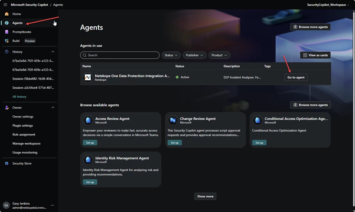The height and width of the screenshot is (212, 355).
Task: Click the page vertical scrollbar
Action: (354, 109)
